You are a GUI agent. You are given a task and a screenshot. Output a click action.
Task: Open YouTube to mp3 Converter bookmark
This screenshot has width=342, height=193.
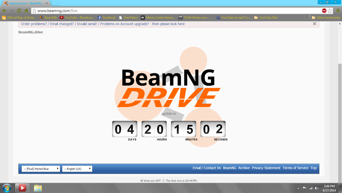(234, 18)
